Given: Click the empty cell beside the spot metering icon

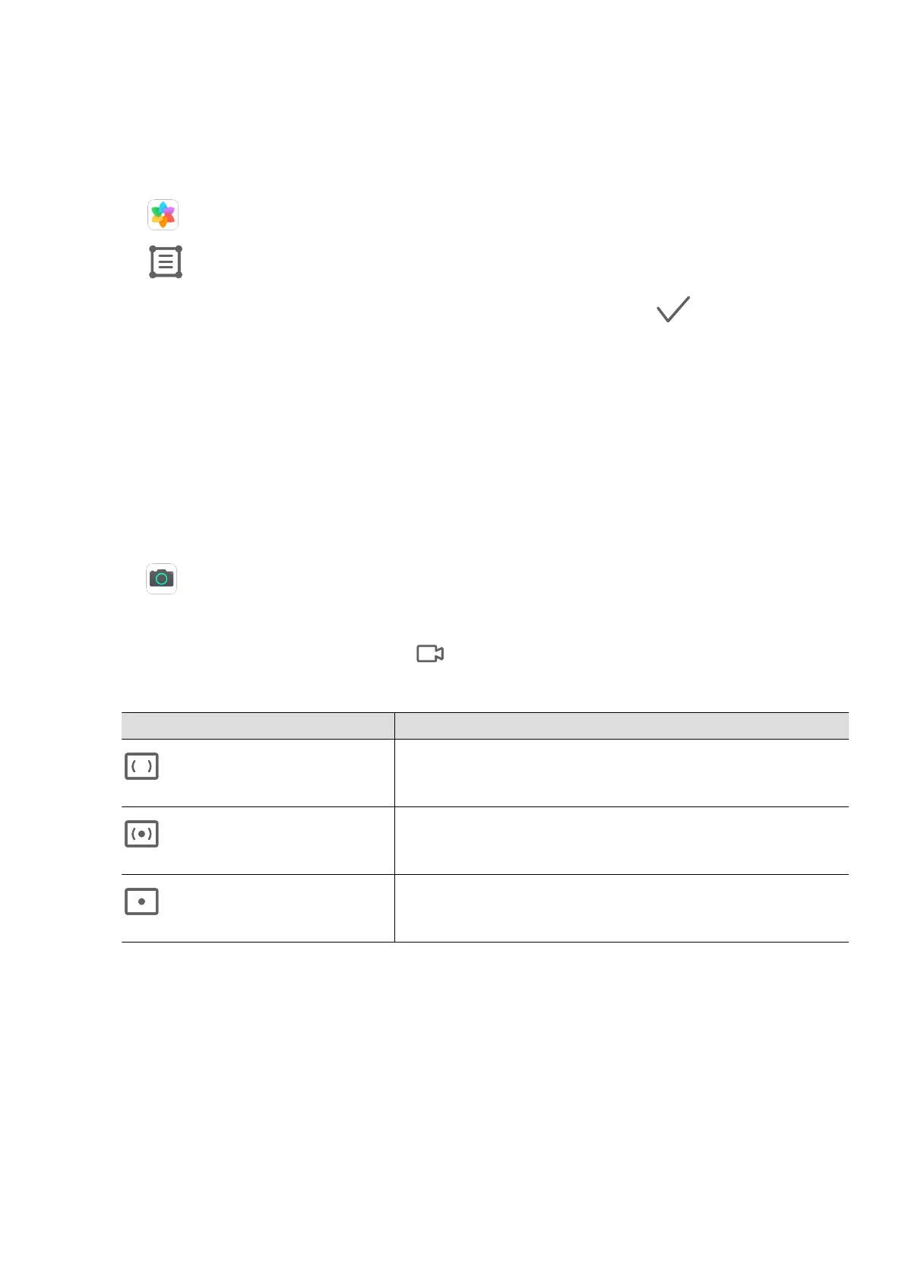Looking at the screenshot, I should [621, 908].
